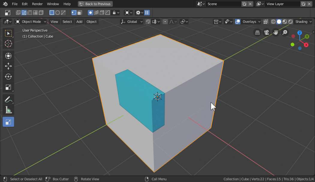Expand the Global orientation dropdown
Screen dimensions: 315x182
click(132, 22)
